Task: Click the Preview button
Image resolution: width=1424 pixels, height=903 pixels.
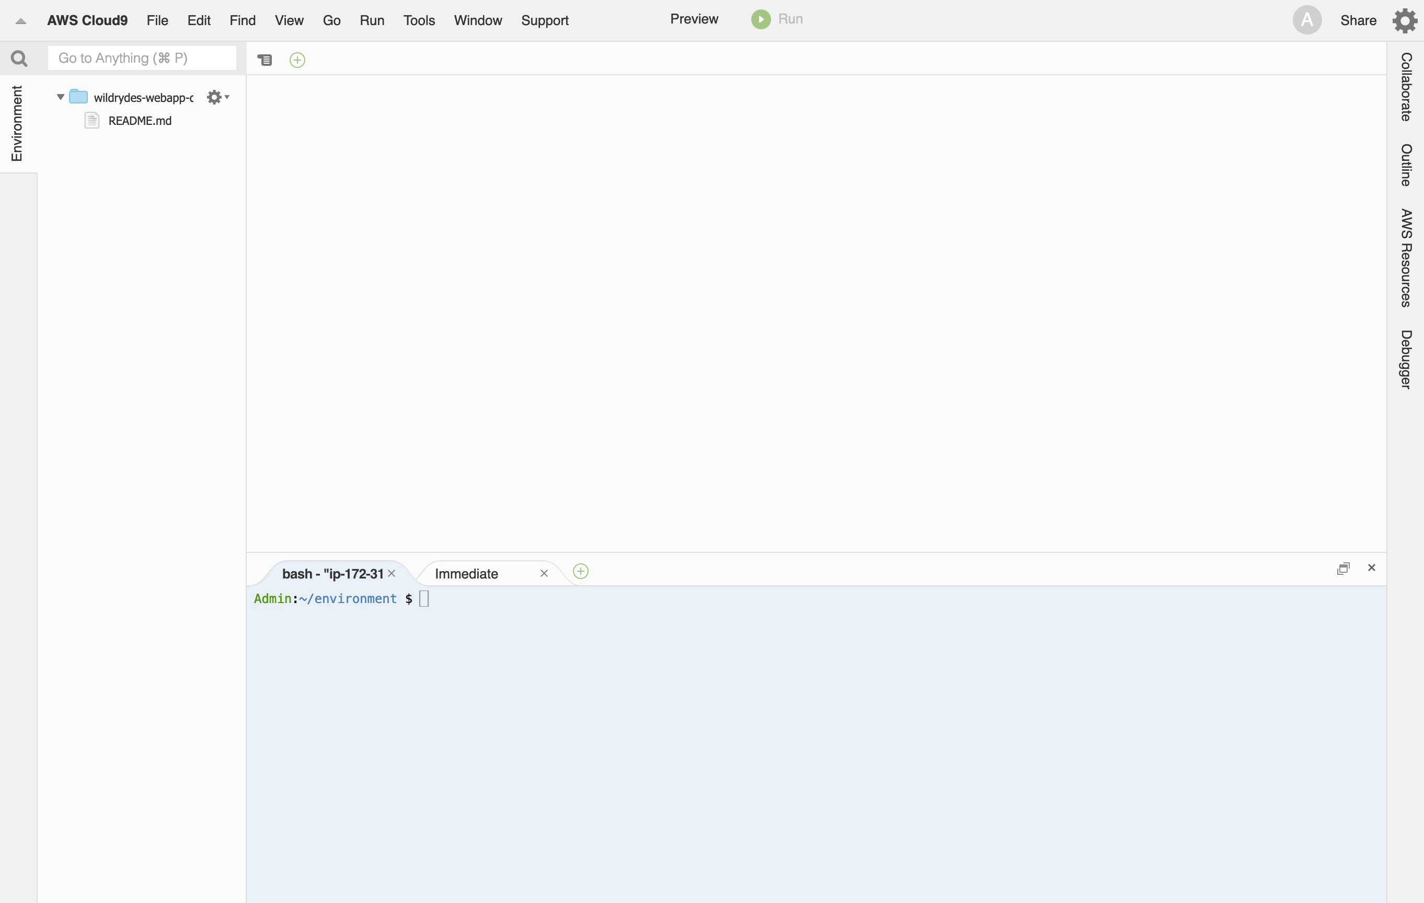Action: [694, 19]
